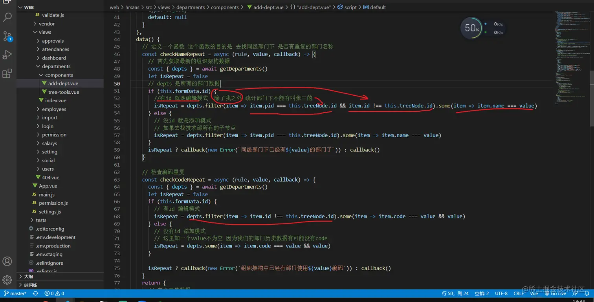Open the Manage gear menu

pyautogui.click(x=7, y=280)
